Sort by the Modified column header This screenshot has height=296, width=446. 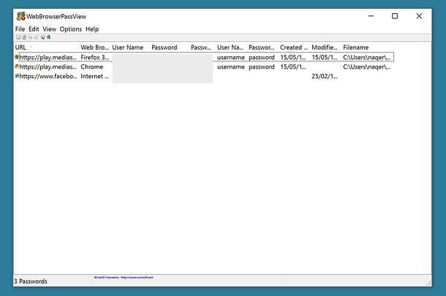click(x=325, y=48)
